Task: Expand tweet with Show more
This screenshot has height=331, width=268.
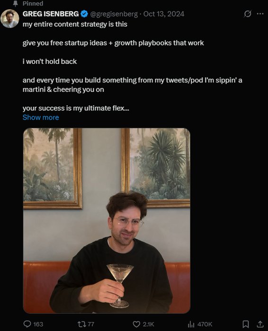Action: click(41, 117)
